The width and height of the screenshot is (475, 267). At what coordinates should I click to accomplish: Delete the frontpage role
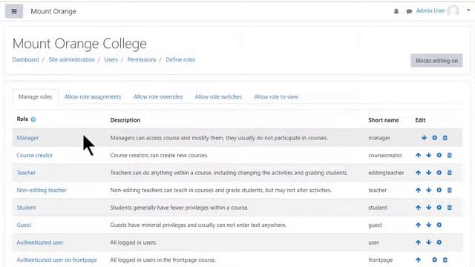(445, 260)
